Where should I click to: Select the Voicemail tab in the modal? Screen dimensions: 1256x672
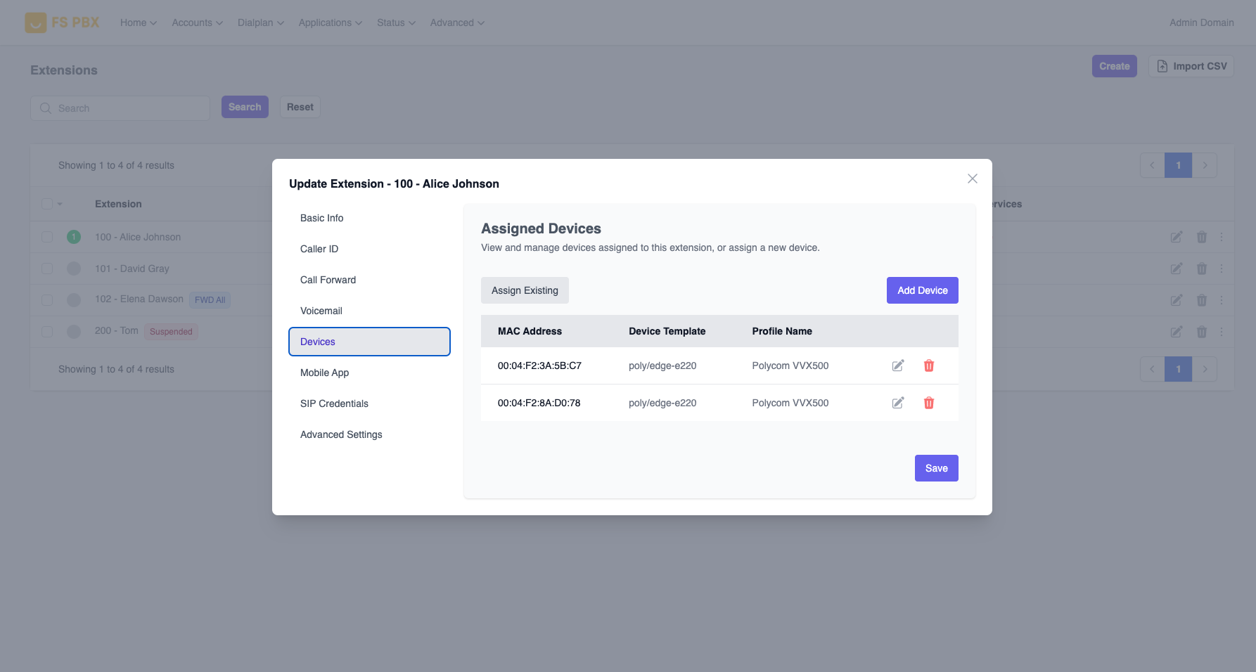321,310
